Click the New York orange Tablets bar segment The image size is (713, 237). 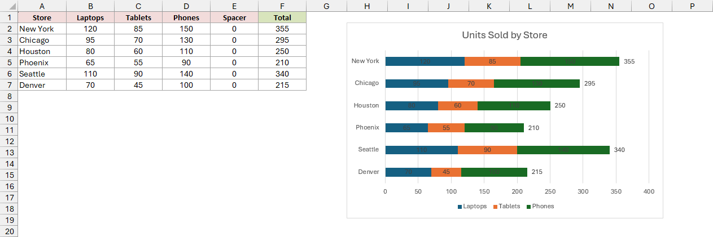tap(492, 61)
